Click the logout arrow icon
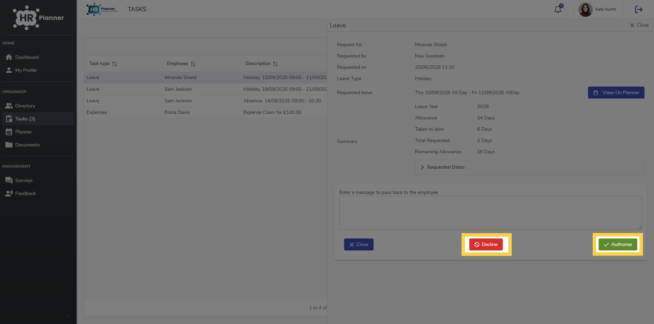Screen dimensions: 654x324 (x=639, y=9)
